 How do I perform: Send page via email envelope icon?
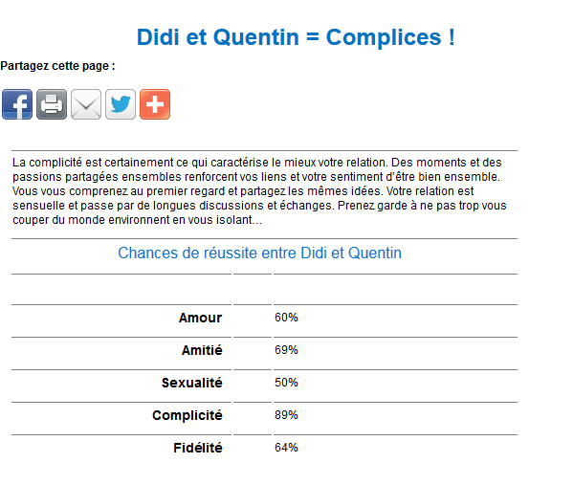coord(86,104)
